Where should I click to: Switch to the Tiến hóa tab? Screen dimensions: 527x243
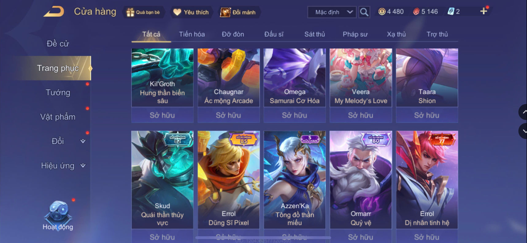tap(192, 34)
